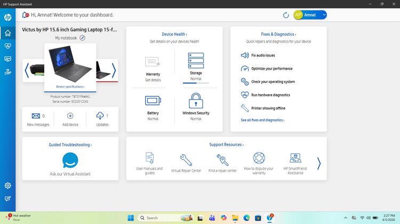Edit the My notebook nickname
The image size is (400, 224).
pyautogui.click(x=82, y=38)
